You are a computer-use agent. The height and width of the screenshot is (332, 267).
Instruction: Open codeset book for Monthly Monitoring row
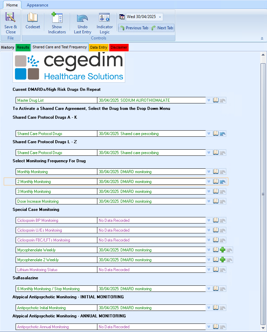[x=216, y=171]
